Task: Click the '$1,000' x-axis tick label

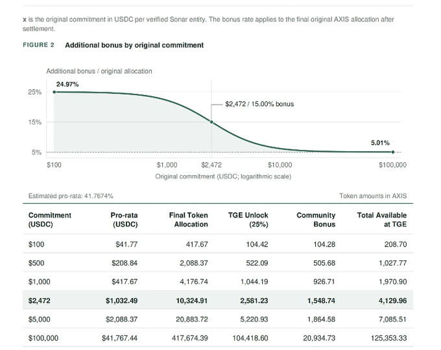Action: click(167, 165)
